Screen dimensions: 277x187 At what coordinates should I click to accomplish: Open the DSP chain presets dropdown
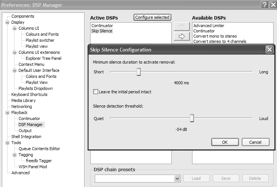177,178
